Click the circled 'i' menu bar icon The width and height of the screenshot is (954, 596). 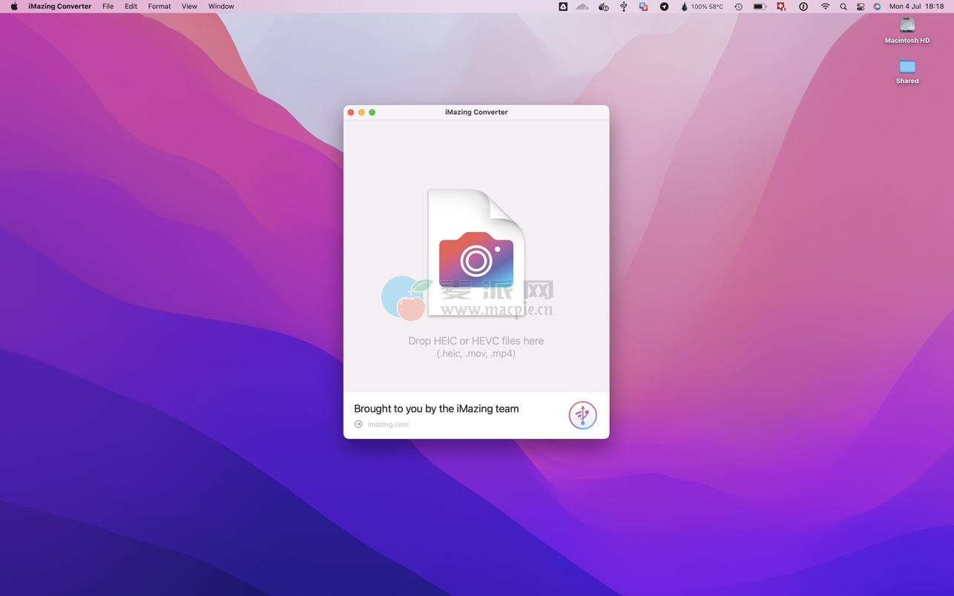(x=803, y=7)
